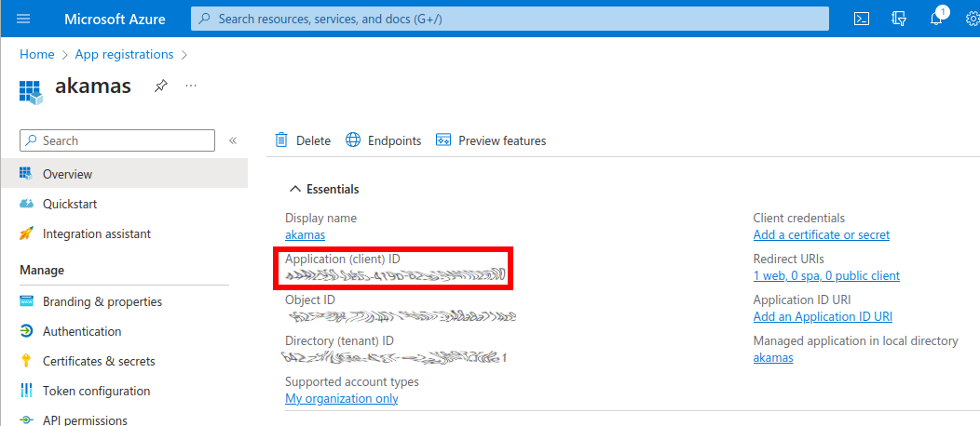
Task: Open the Directories and subscriptions filter icon
Action: [899, 19]
